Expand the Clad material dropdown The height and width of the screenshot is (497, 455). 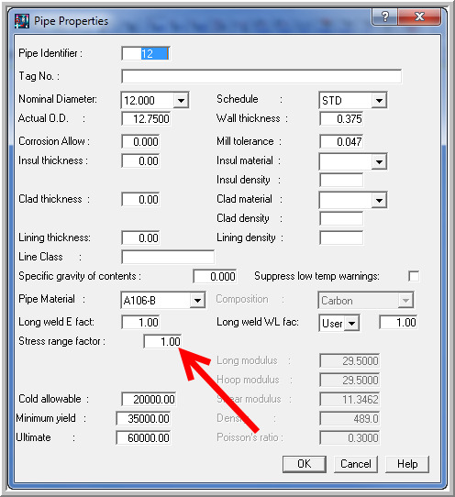379,200
